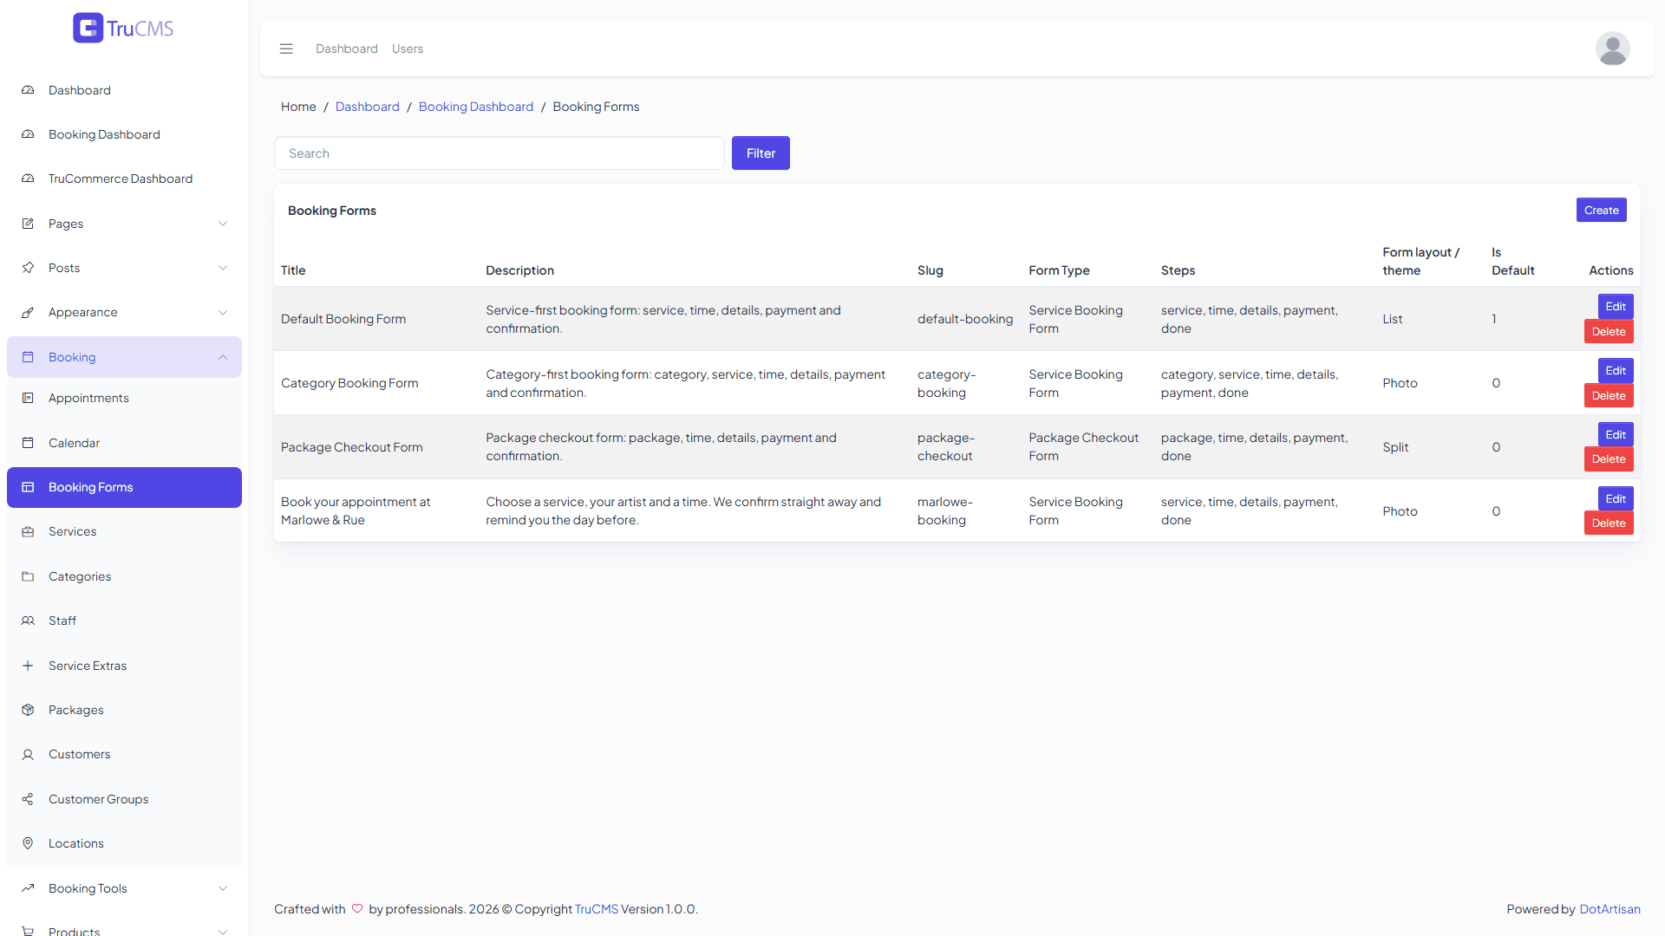Click Dashboard link in top bar
The width and height of the screenshot is (1665, 936).
tap(347, 49)
